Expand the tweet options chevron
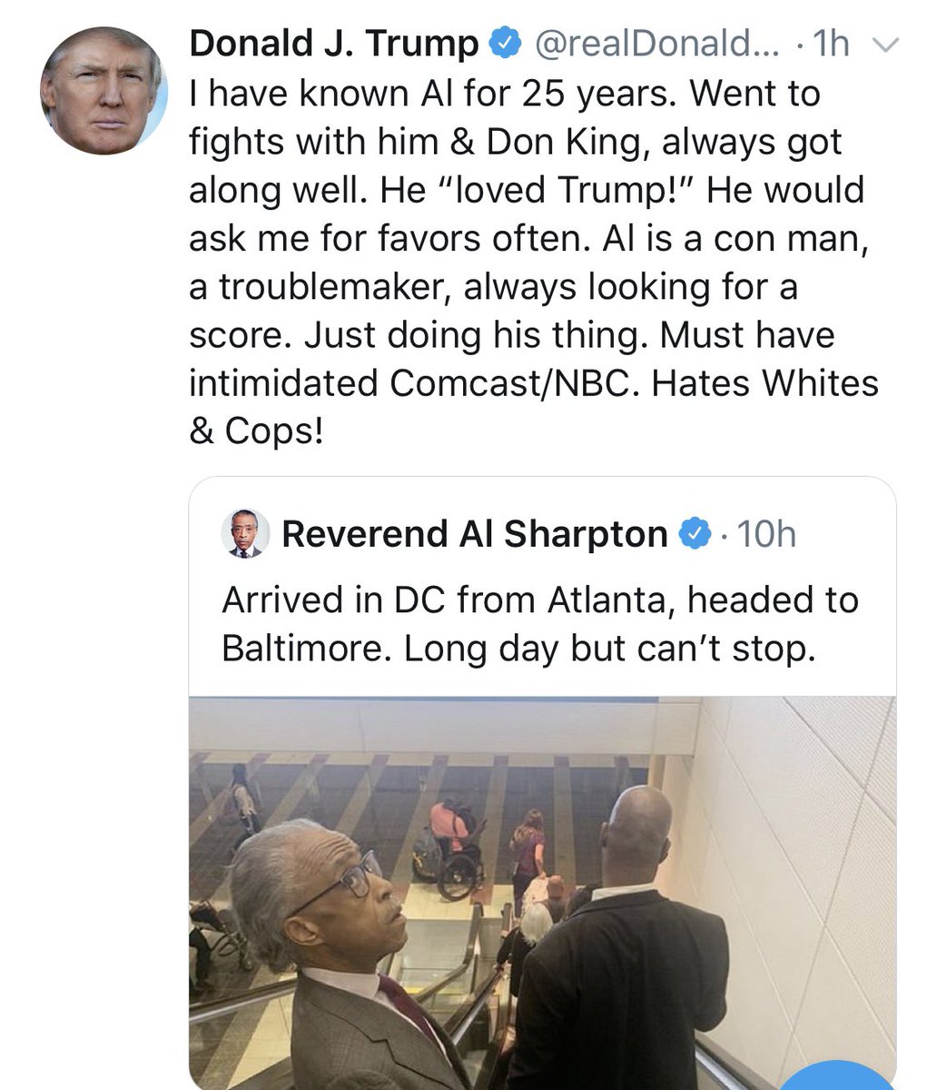The height and width of the screenshot is (1090, 937). click(x=883, y=45)
